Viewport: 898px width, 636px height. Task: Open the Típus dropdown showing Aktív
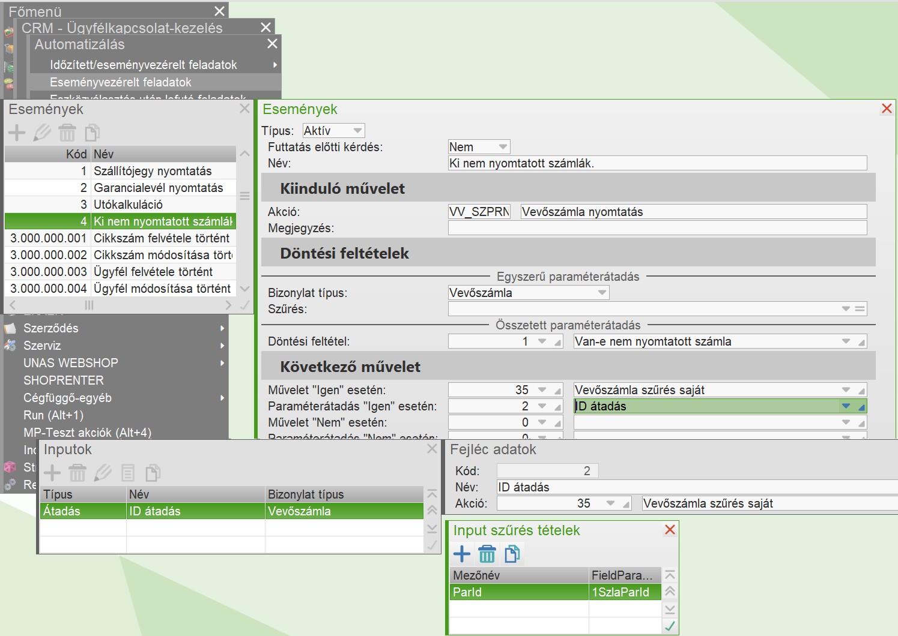coord(357,131)
